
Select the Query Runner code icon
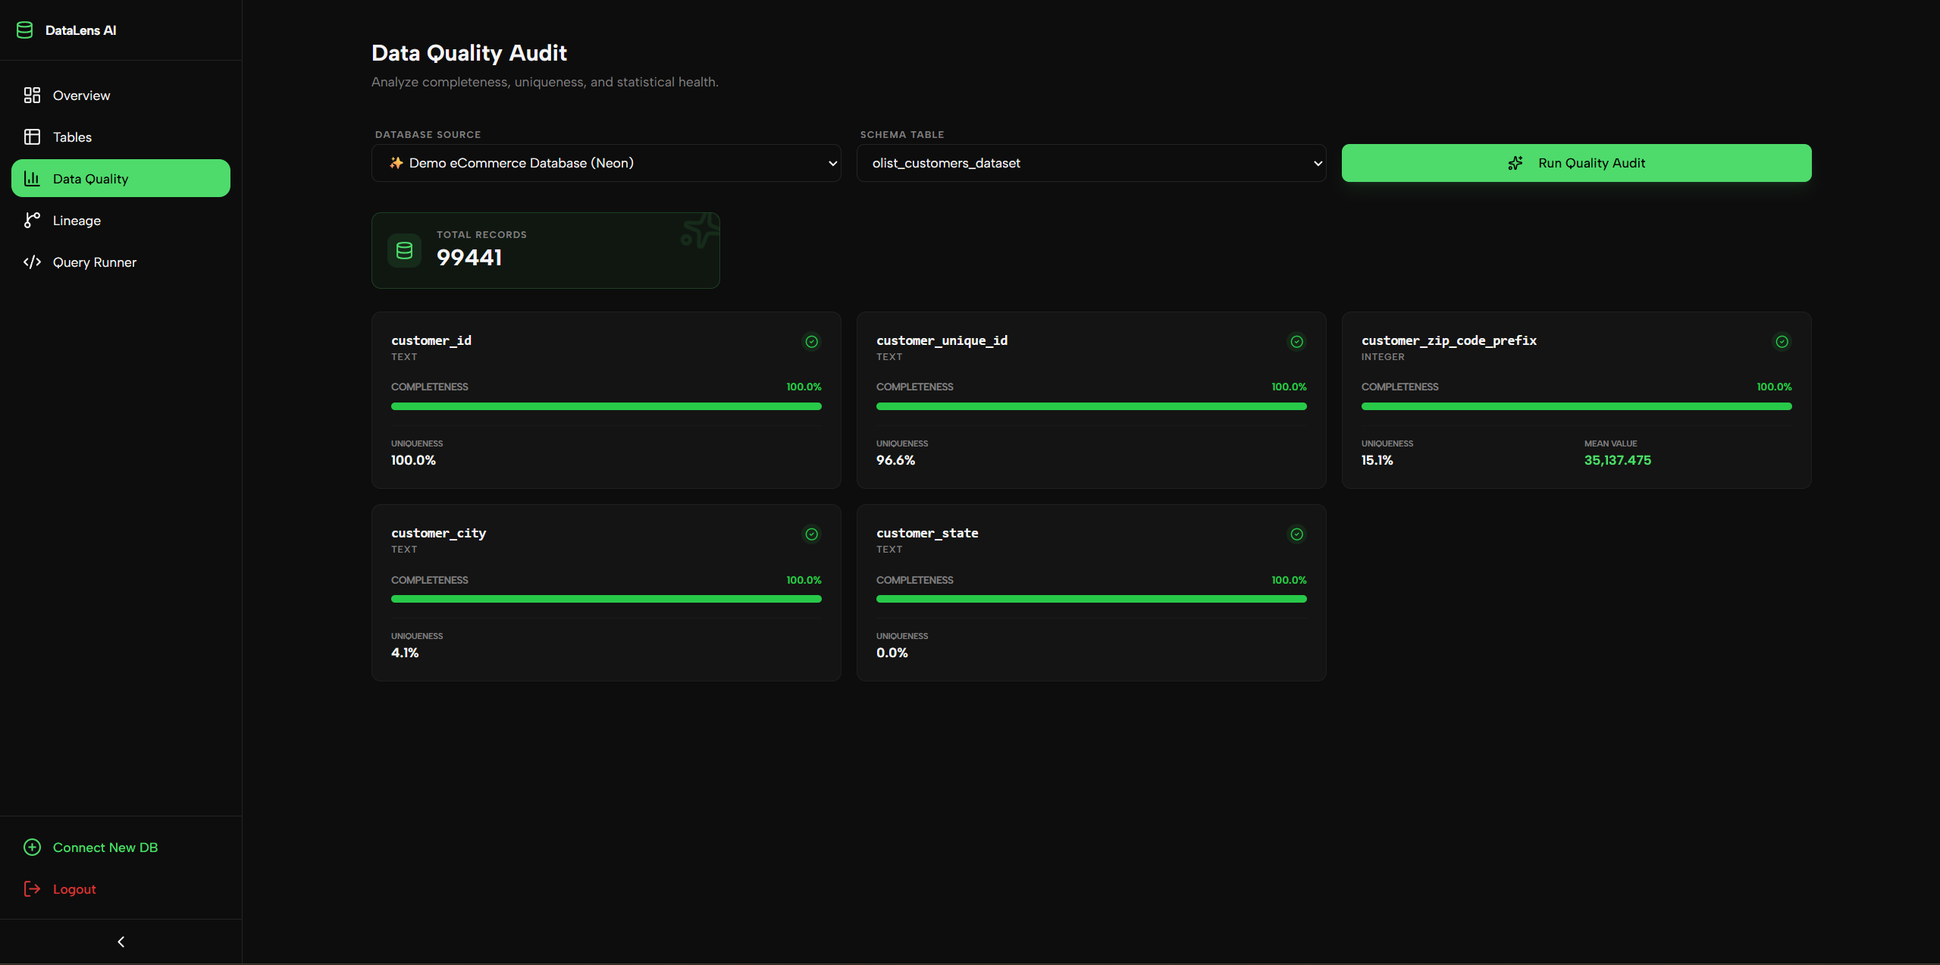[32, 262]
